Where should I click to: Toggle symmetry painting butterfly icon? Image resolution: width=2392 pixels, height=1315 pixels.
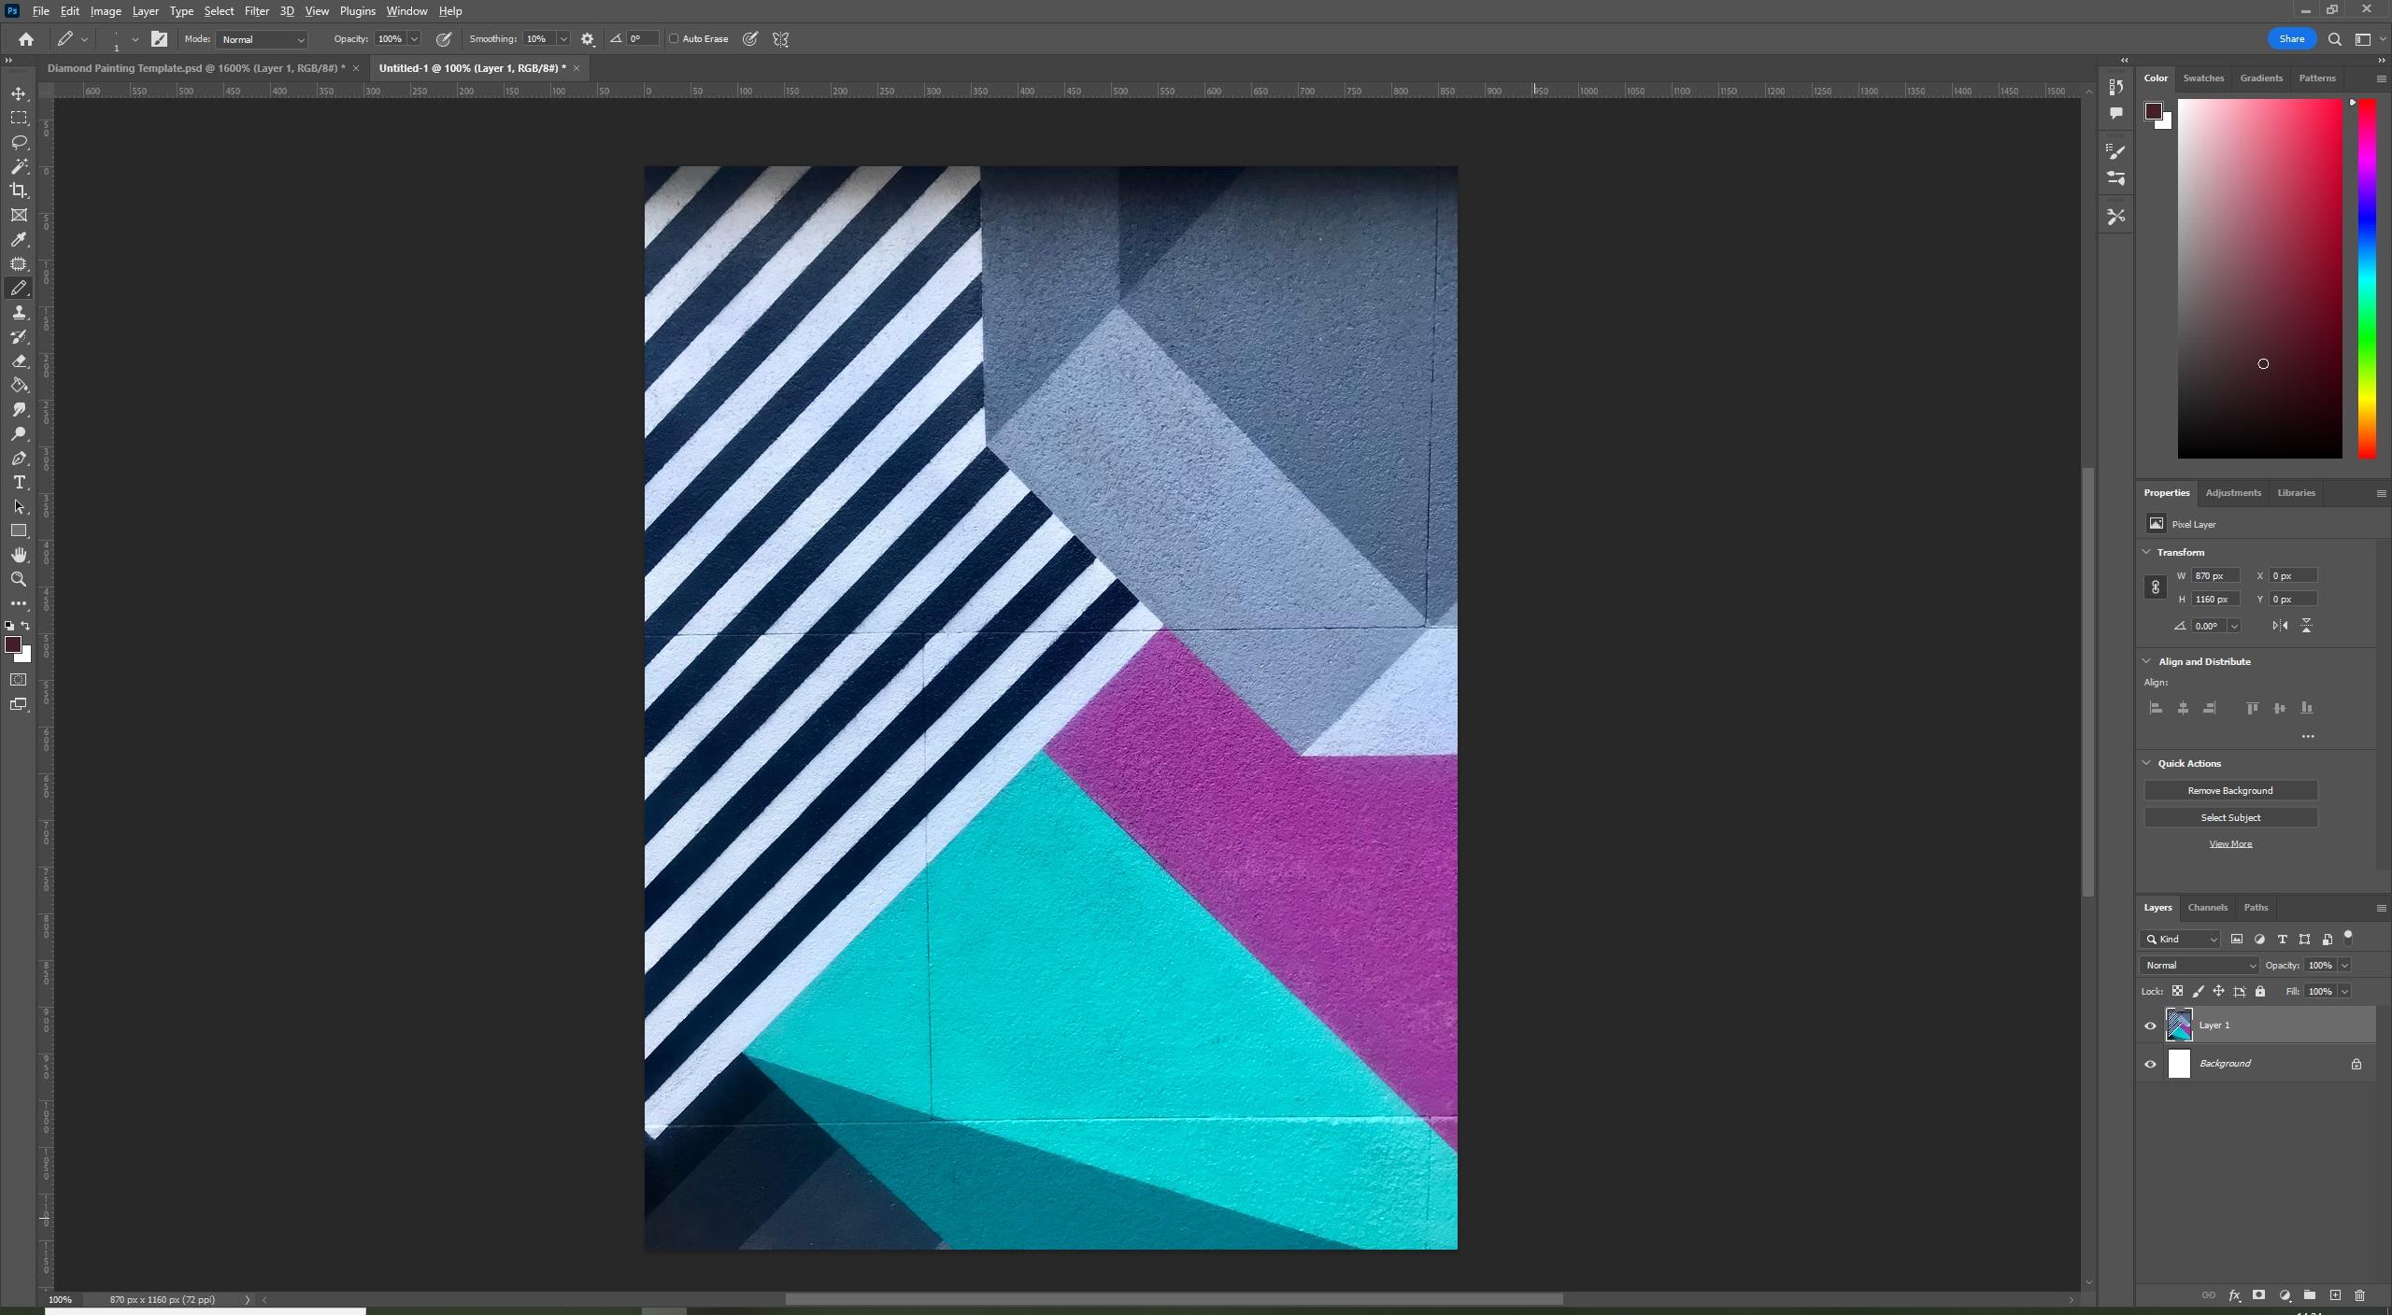tap(781, 39)
